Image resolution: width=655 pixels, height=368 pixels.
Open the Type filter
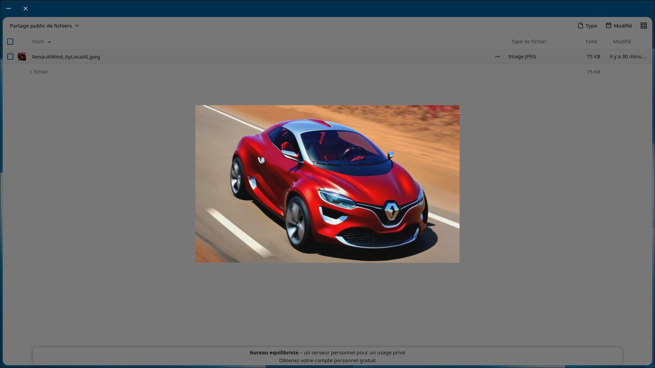[x=587, y=26]
